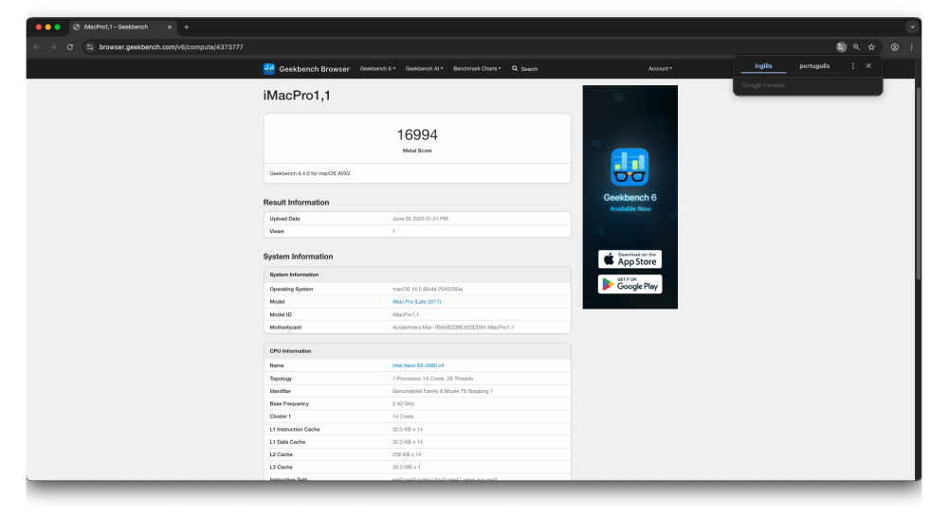Open the Google Translate icon in address bar

pos(841,47)
